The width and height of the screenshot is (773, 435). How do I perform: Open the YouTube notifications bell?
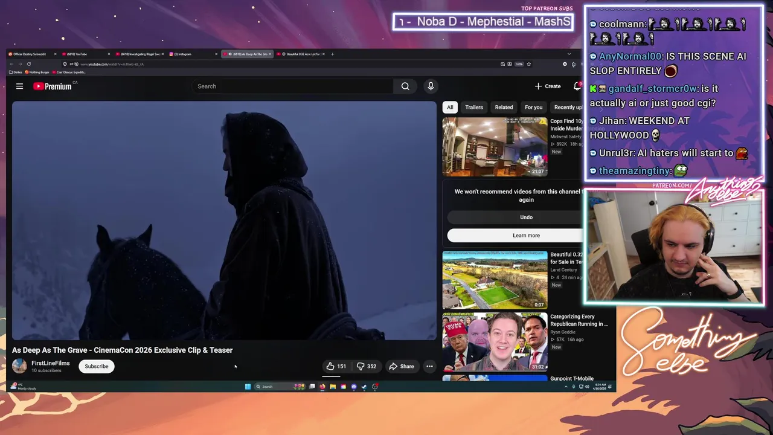click(577, 86)
